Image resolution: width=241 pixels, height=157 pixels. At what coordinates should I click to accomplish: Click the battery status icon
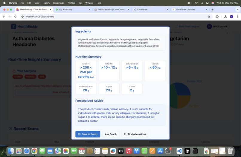tap(190, 3)
